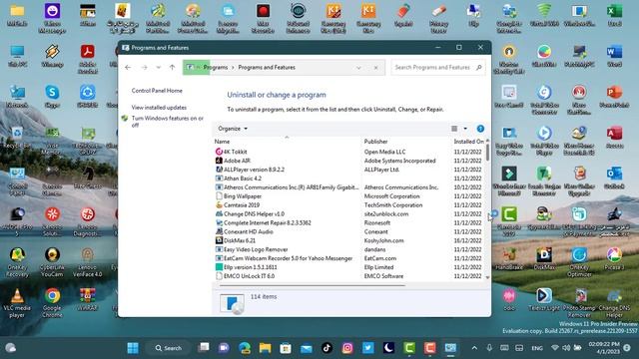Open File Explorer from taskbar

265,348
